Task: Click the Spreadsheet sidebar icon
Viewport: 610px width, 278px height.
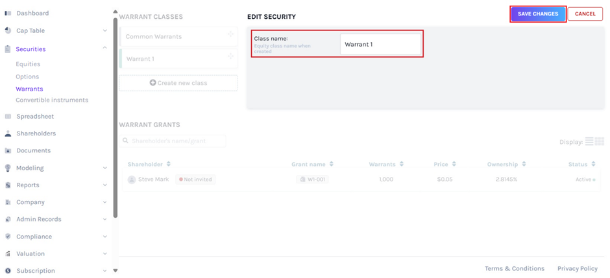Action: (8, 117)
